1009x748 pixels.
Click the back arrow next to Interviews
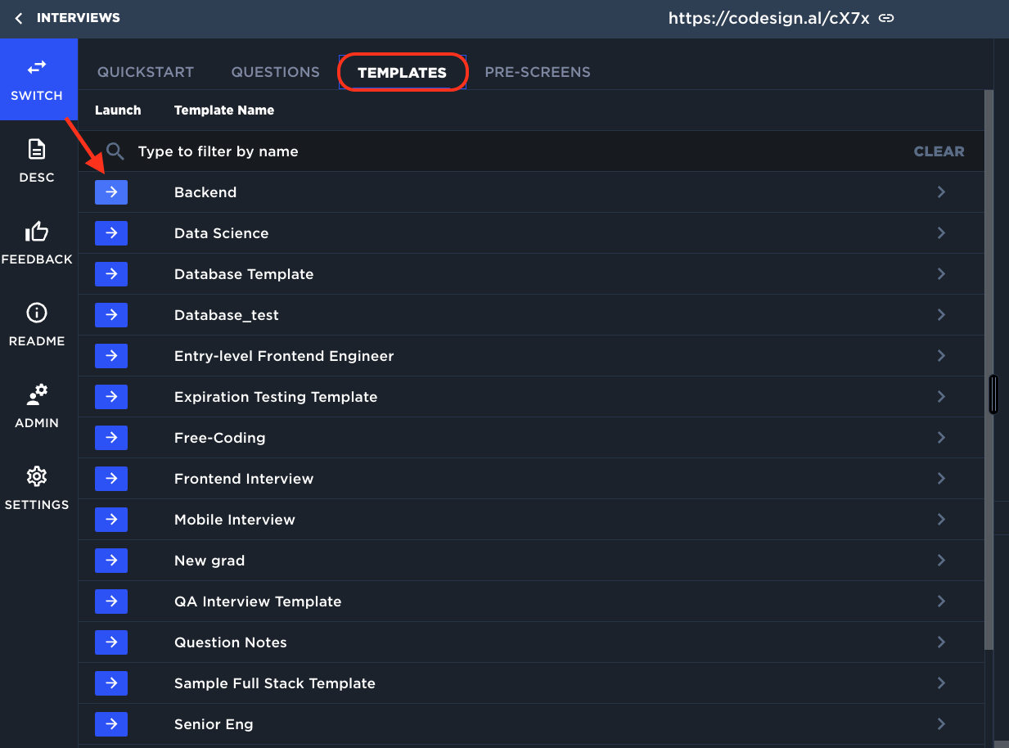(x=19, y=18)
